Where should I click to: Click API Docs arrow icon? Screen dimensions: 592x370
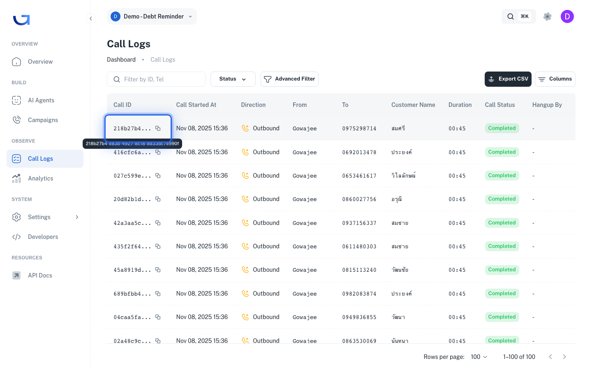16,275
